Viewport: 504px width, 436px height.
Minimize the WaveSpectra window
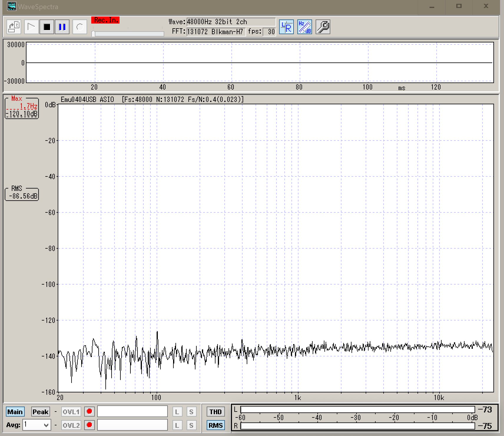coord(432,6)
